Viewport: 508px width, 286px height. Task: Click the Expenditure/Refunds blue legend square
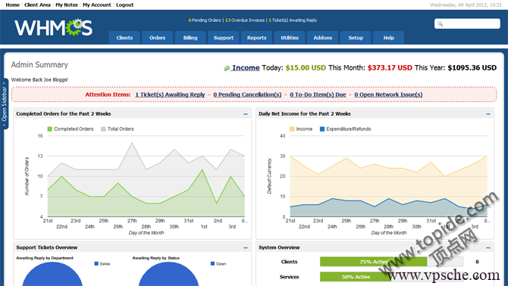(322, 129)
